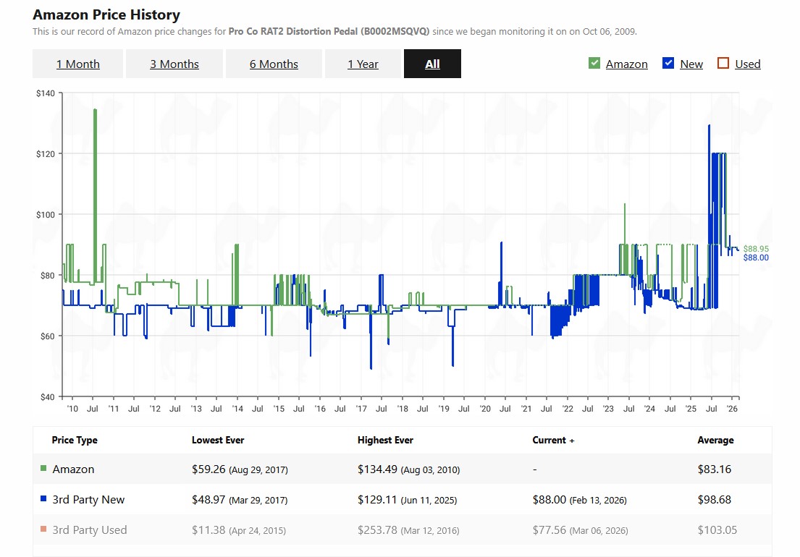Click the Amazon legend link

click(x=626, y=64)
